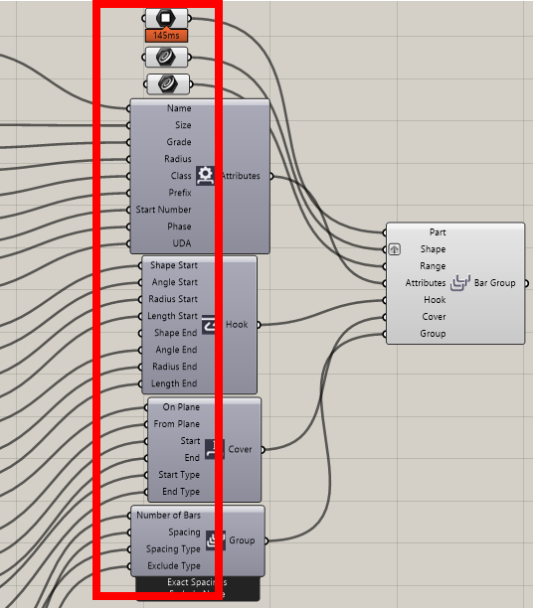
Task: Select the third hexagon parameter component
Action: [x=168, y=84]
